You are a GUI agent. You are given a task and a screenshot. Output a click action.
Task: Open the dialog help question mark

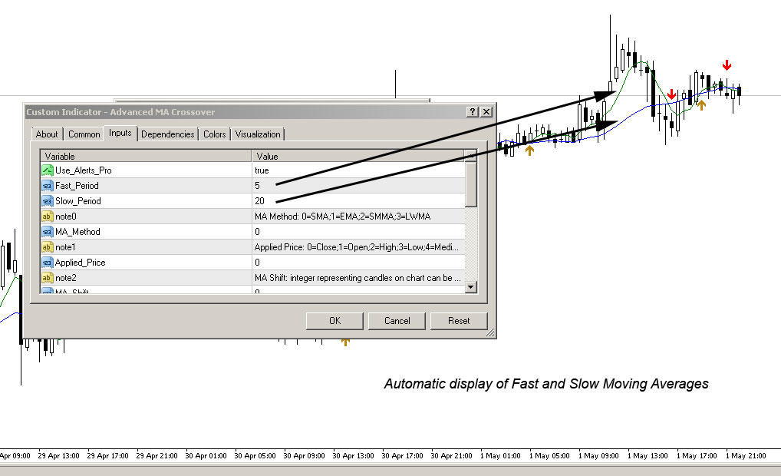click(x=472, y=111)
